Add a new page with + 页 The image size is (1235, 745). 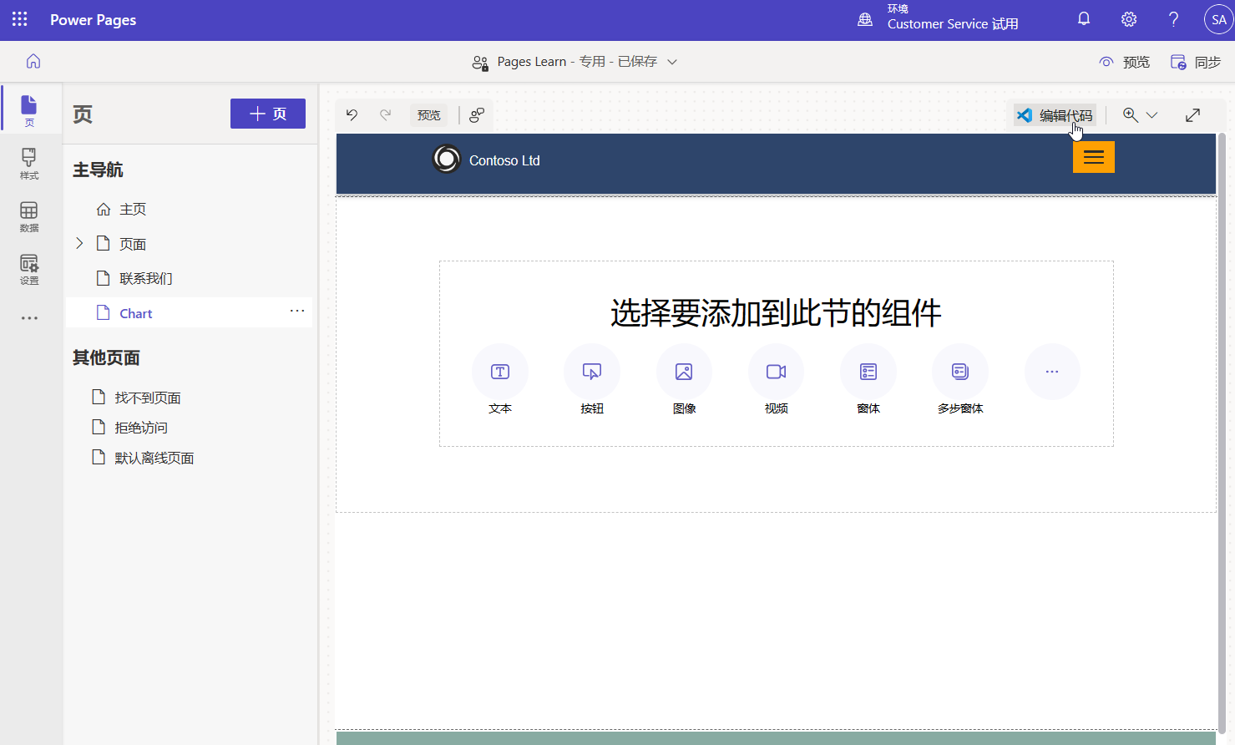click(268, 114)
